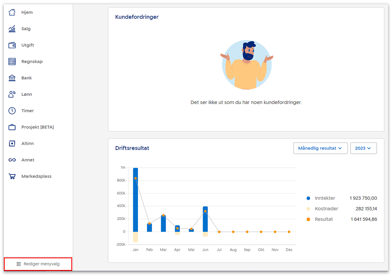
Task: Click the Hjem house icon
Action: [x=12, y=12]
